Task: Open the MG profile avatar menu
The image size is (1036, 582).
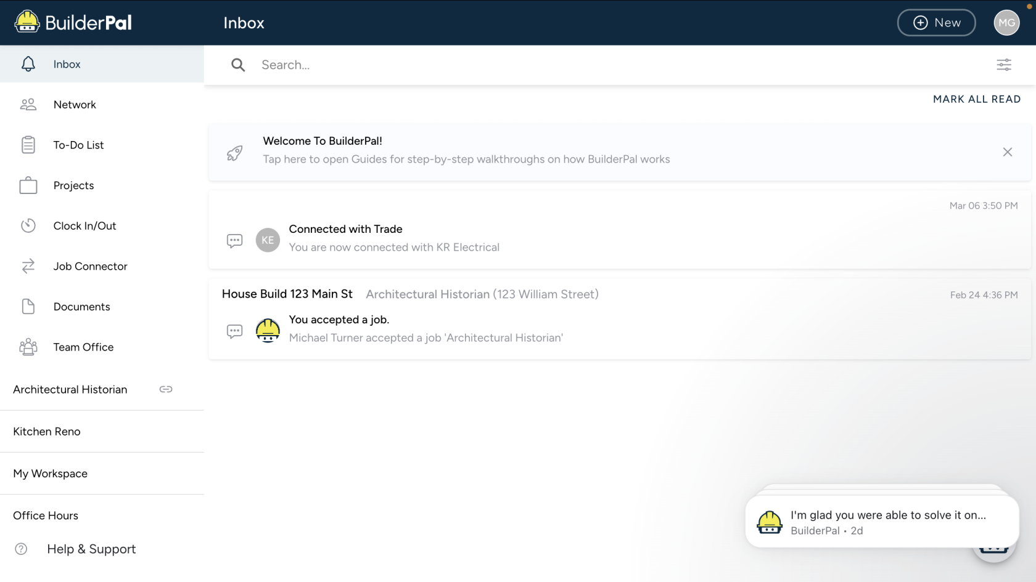Action: pyautogui.click(x=1006, y=23)
